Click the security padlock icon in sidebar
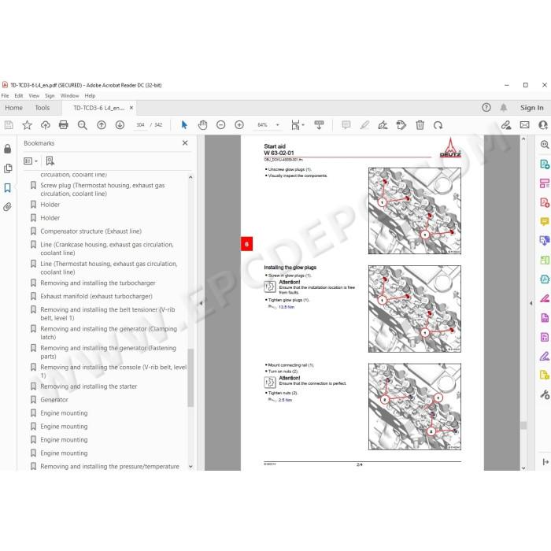Viewport: 551px width, 551px height. (x=8, y=149)
